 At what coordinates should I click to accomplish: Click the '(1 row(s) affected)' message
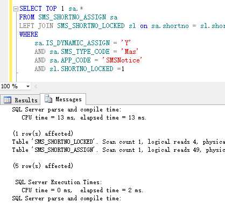pyautogui.click(x=43, y=134)
